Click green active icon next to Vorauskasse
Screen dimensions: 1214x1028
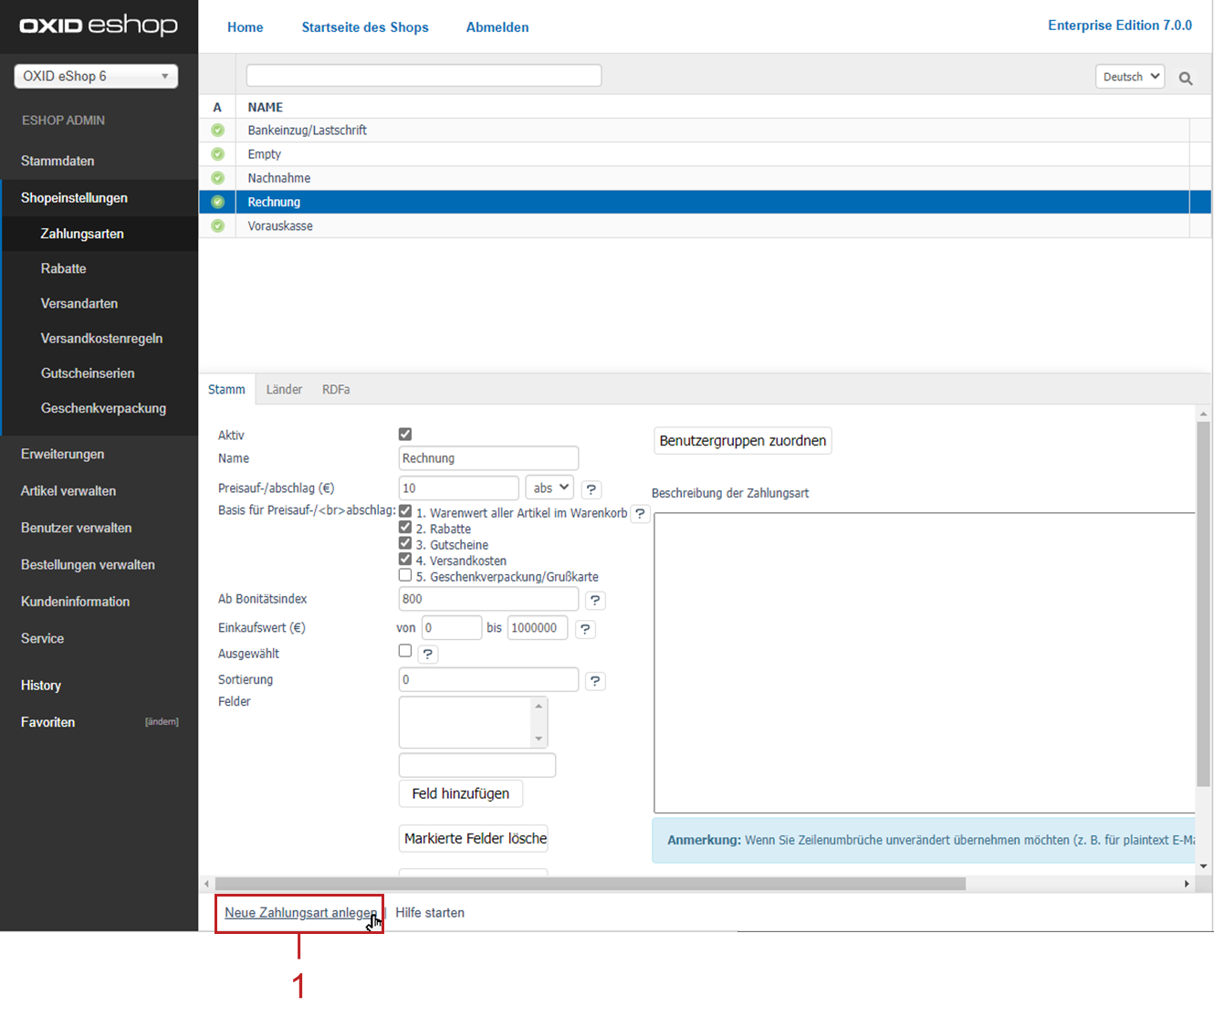[217, 226]
